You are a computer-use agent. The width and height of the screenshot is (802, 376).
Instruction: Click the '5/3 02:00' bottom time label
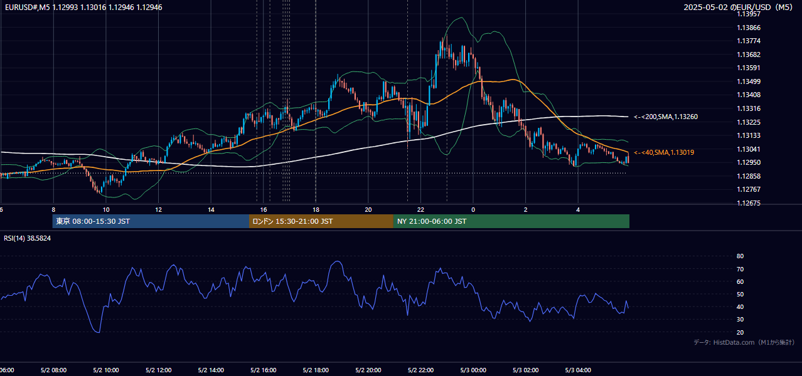tap(525, 370)
